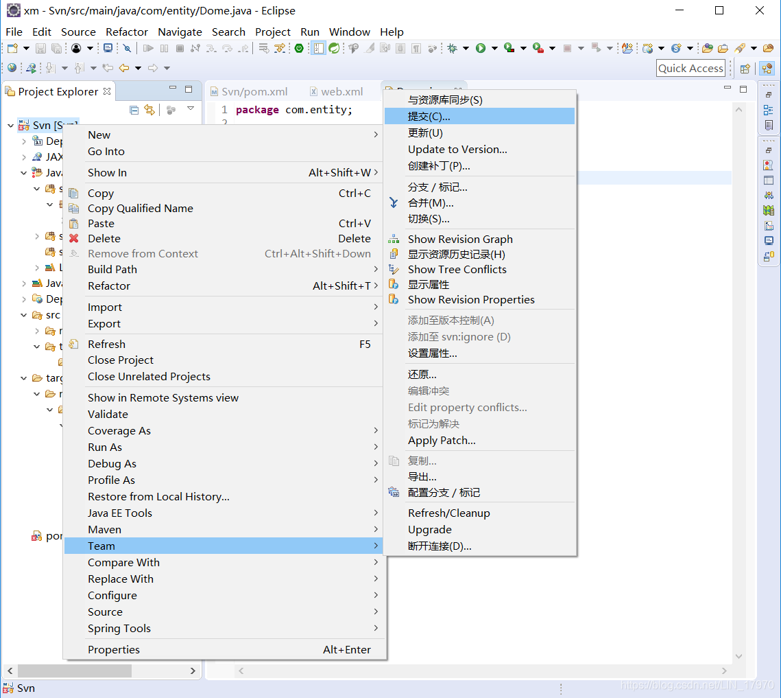Choose Close Project context menu item
This screenshot has height=698, width=781.
[x=223, y=360]
